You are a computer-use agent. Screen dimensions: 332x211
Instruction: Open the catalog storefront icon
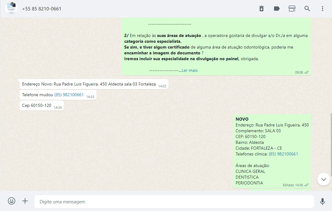point(292,9)
